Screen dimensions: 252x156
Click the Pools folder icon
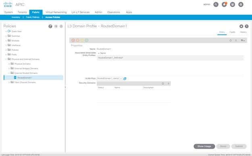coord(9,54)
